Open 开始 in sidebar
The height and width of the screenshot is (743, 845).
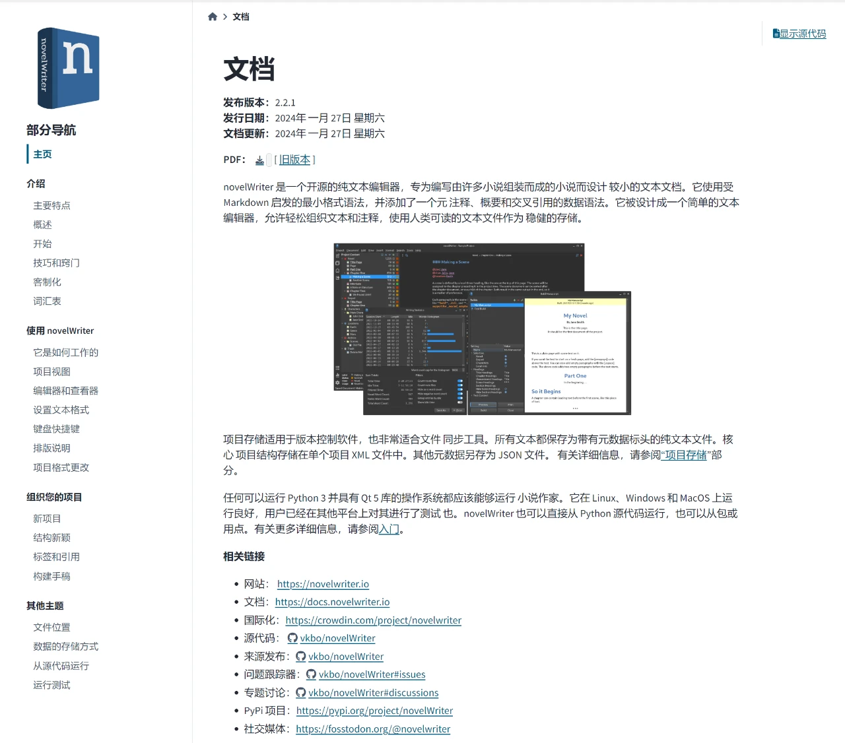(42, 244)
